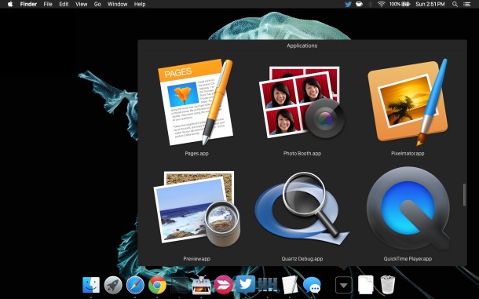Collapse the Applications stack arrow in Dock
Screen dimensions: 479x299
click(x=344, y=285)
